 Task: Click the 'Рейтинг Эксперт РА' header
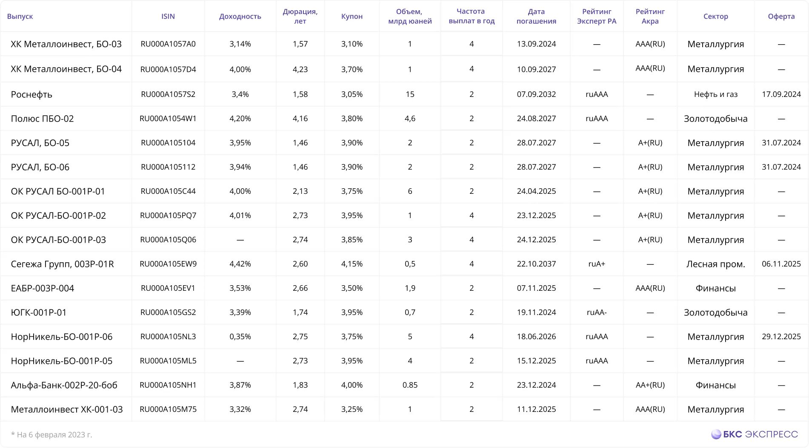point(597,16)
